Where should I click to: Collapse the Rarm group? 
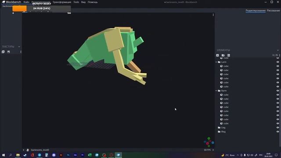point(216,91)
